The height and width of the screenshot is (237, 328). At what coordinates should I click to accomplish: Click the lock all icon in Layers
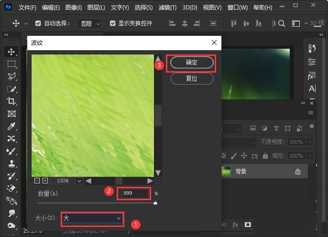[x=265, y=156]
